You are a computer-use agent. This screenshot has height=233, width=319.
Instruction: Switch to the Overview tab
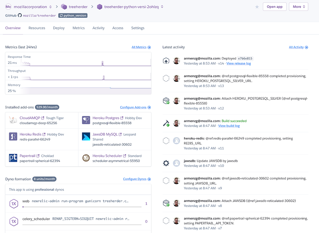(13, 28)
